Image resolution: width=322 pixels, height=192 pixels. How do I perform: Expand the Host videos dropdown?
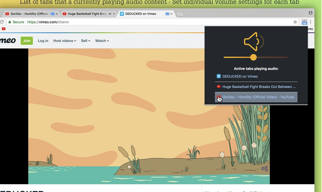65,41
